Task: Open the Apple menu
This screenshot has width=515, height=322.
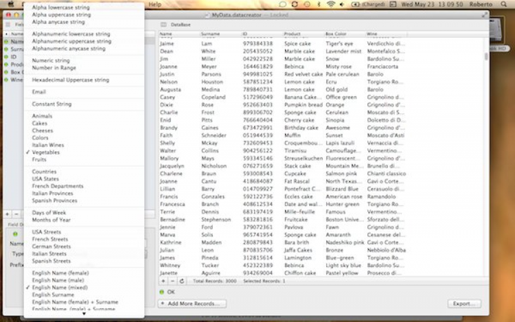Action: pos(11,4)
